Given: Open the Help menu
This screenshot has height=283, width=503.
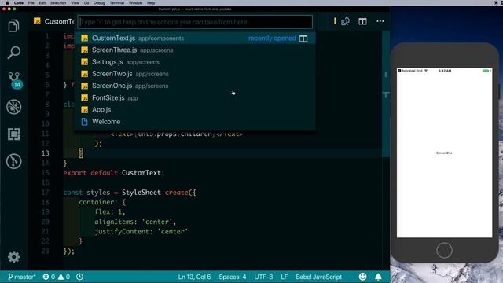Looking at the screenshot, I should pyautogui.click(x=151, y=3).
